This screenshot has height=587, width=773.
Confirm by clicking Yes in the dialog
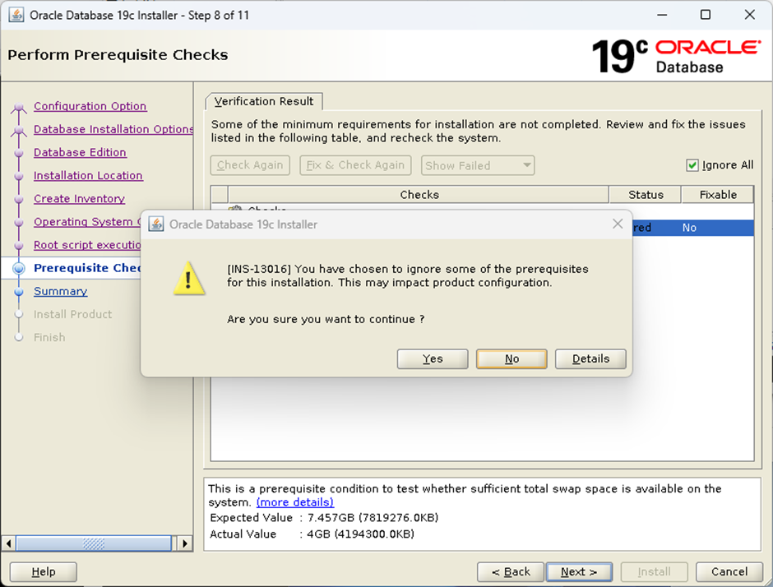click(433, 358)
